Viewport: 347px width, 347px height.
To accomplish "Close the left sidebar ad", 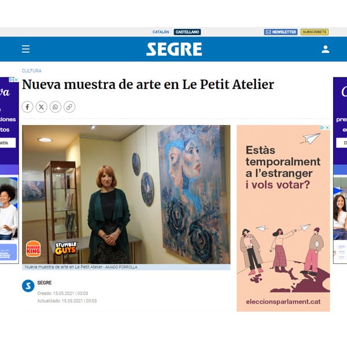I will coord(16,80).
